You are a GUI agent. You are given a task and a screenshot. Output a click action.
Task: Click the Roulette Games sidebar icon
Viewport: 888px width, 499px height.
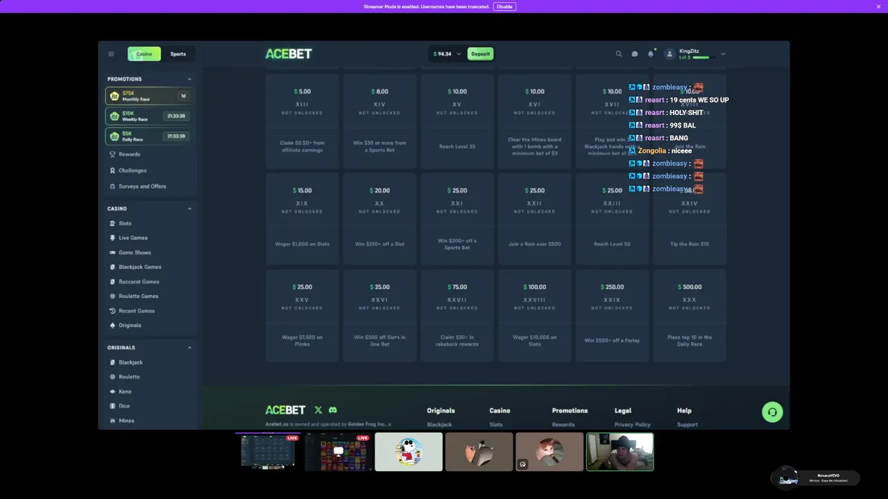pyautogui.click(x=112, y=296)
